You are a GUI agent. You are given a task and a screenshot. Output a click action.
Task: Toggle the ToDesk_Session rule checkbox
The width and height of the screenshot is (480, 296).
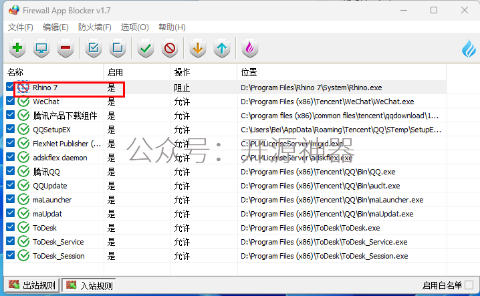pyautogui.click(x=10, y=255)
